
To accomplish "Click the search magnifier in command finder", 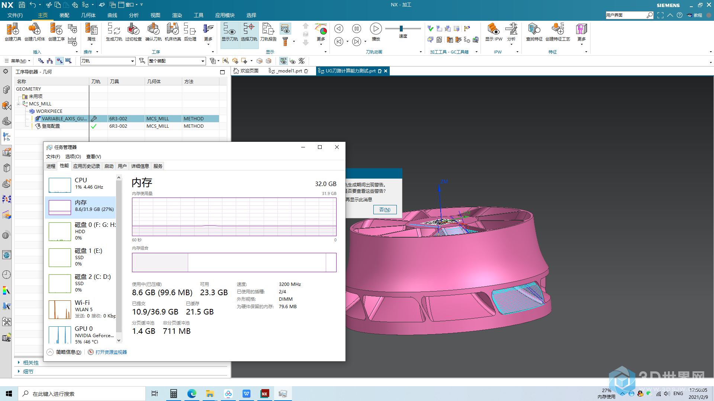I will coord(649,15).
